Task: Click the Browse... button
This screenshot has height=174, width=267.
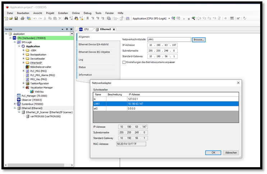Action: (198, 40)
